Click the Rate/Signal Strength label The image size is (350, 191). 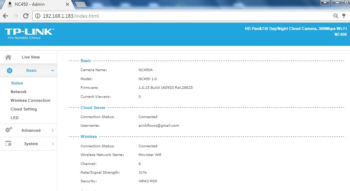click(100, 172)
